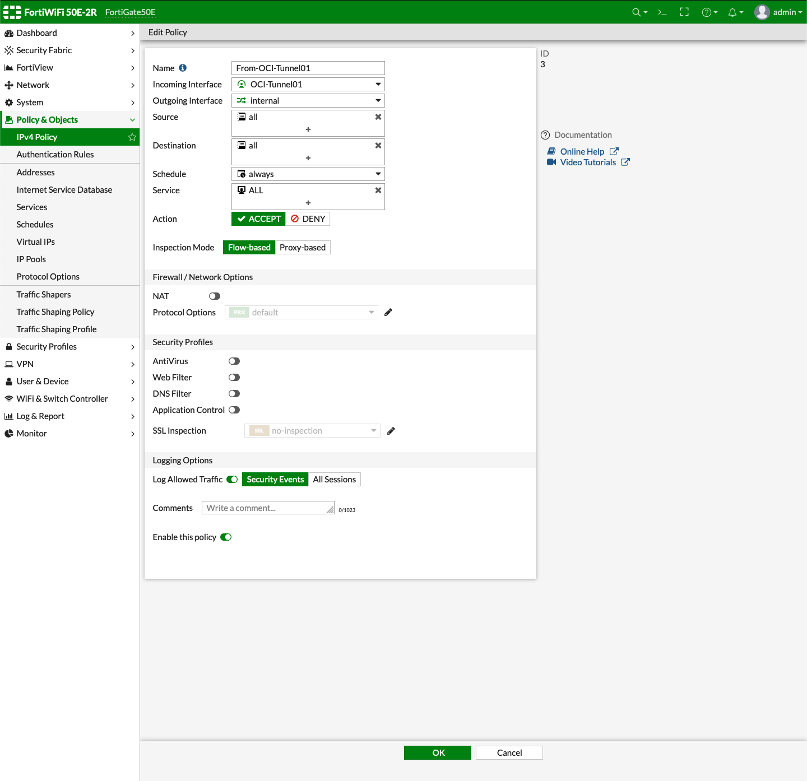The height and width of the screenshot is (781, 807).
Task: Click Cancel button
Action: pos(509,753)
